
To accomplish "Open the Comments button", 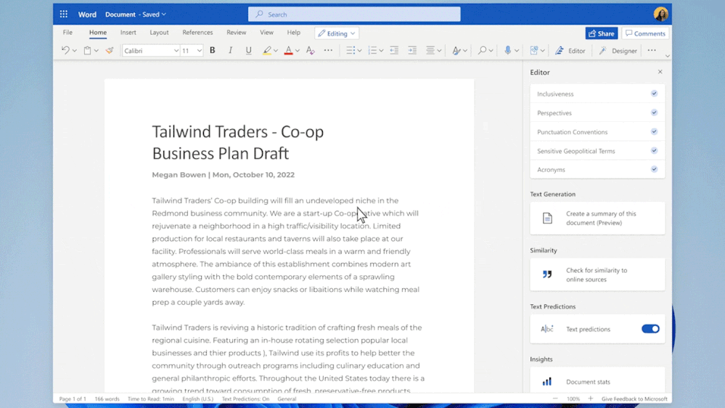I will tap(645, 33).
